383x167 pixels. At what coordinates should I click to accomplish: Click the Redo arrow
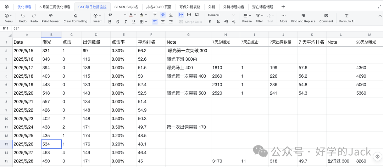coord(34,15)
